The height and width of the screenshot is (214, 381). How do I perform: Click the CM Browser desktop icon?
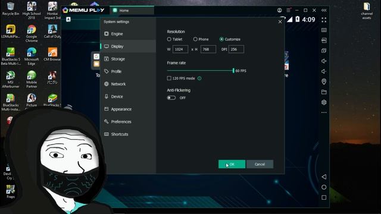[x=52, y=54]
